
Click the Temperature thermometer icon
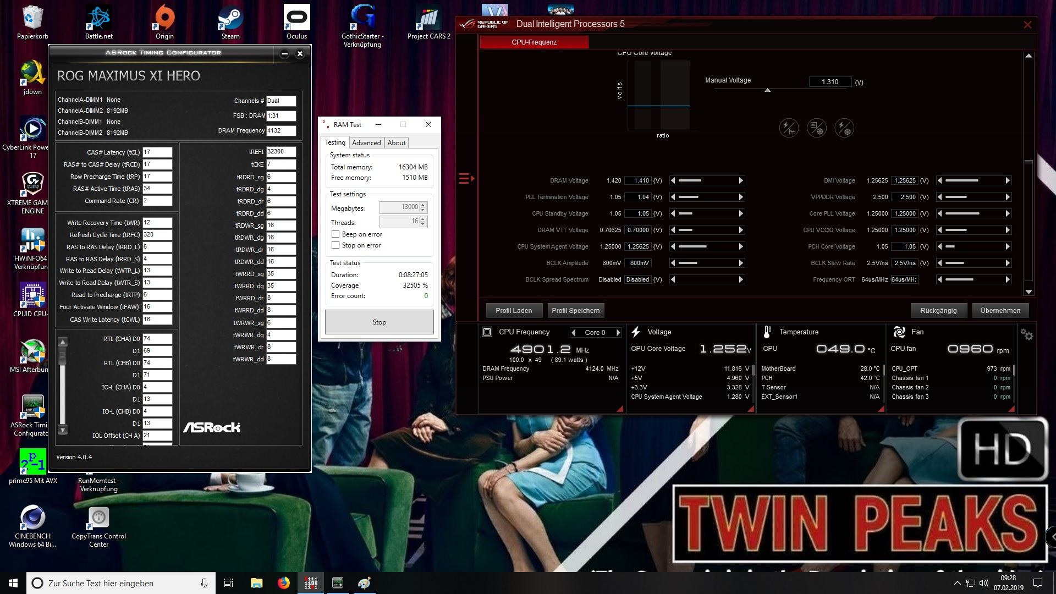768,332
